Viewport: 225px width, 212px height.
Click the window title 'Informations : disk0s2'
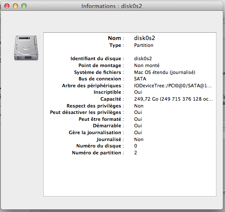tap(111, 6)
